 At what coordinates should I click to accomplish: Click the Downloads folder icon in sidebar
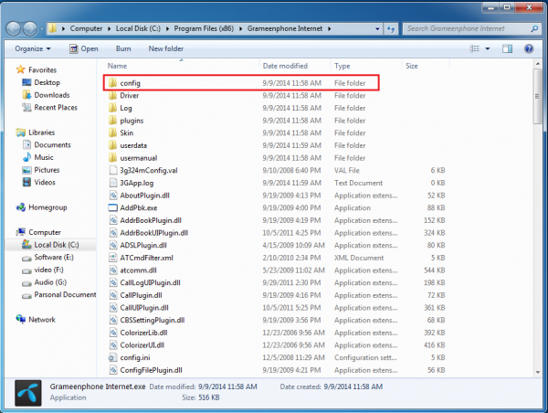tap(26, 95)
